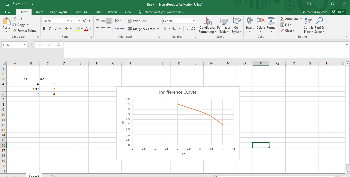
Task: Click the Find & Select magnifier icon
Action: [319, 21]
